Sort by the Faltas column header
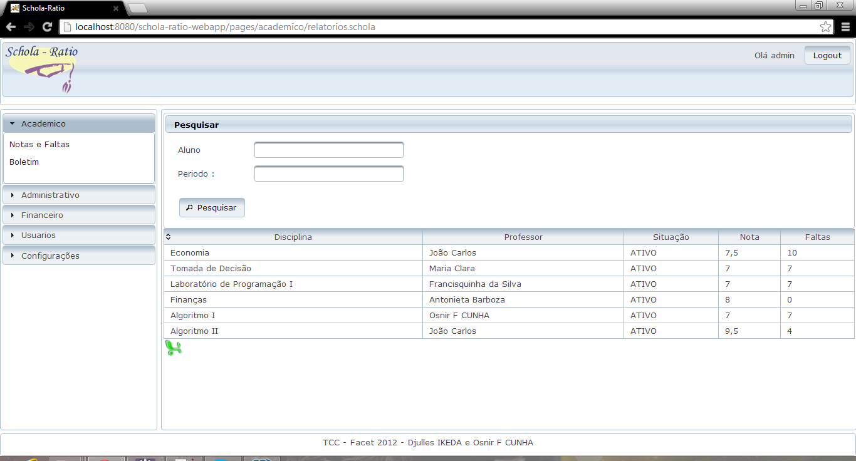The image size is (856, 461). 818,237
